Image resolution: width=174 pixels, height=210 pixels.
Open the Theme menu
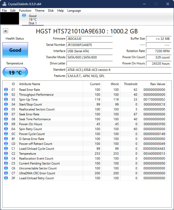tap(39, 10)
